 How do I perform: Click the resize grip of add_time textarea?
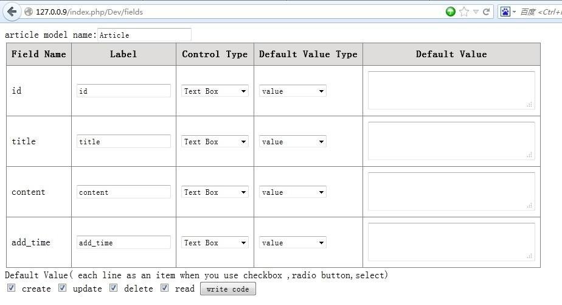pos(530,256)
